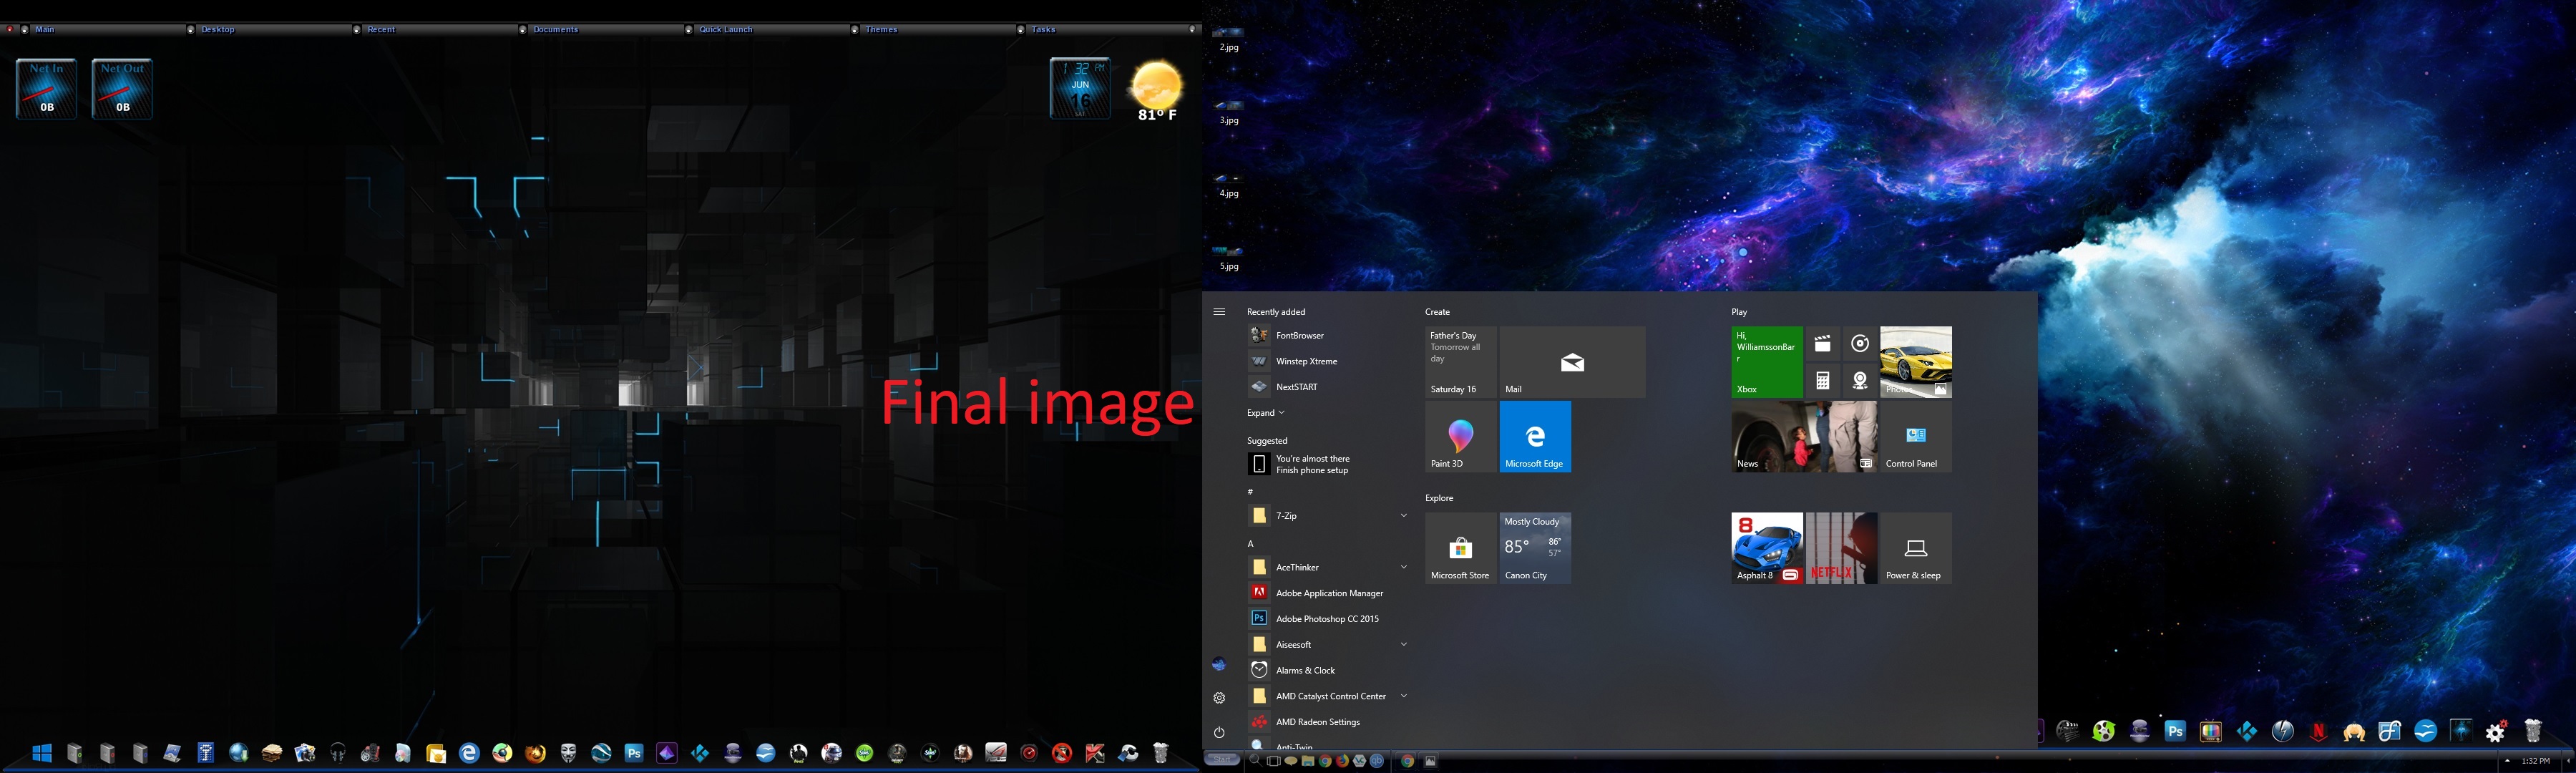Viewport: 2576px width, 773px height.
Task: Show hidden system tray icons
Action: click(x=2507, y=761)
